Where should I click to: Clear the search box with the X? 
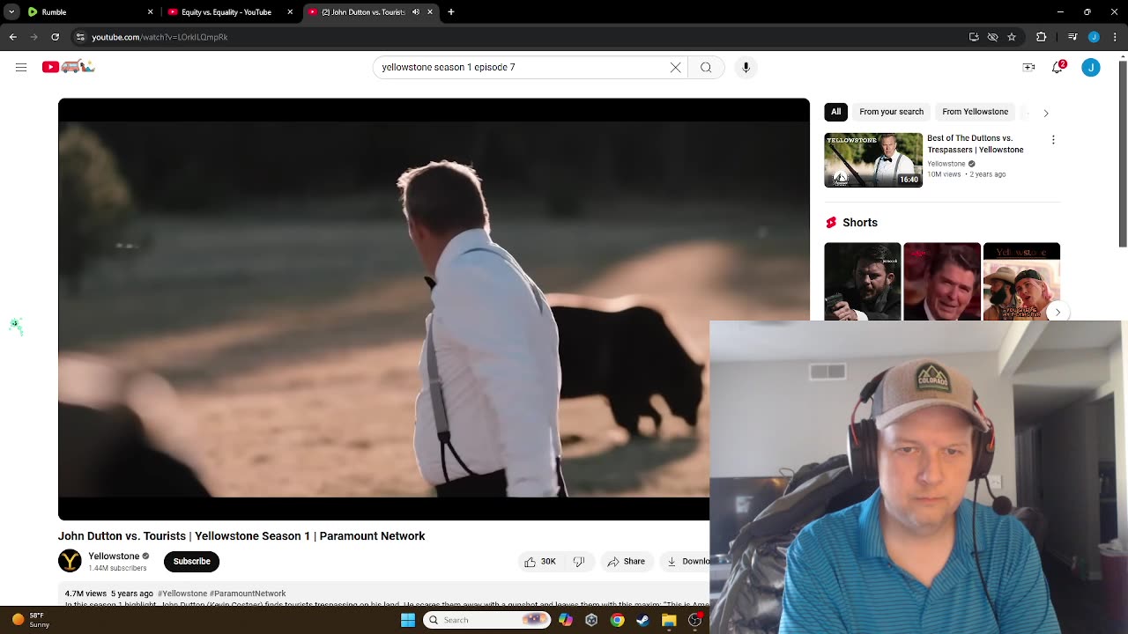pos(676,67)
